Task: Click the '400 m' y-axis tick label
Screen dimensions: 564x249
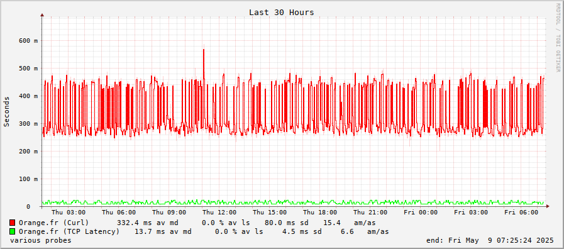Action: (28, 96)
